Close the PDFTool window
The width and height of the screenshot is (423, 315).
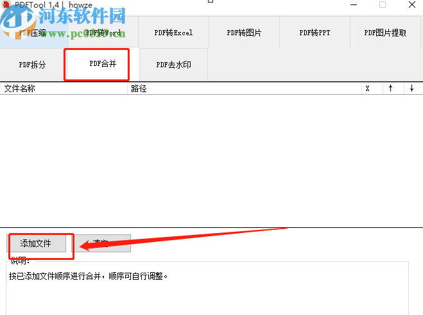[412, 4]
